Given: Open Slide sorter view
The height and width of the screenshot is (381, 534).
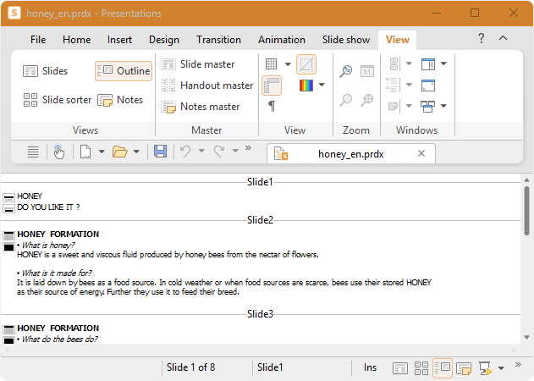Looking at the screenshot, I should [x=58, y=100].
